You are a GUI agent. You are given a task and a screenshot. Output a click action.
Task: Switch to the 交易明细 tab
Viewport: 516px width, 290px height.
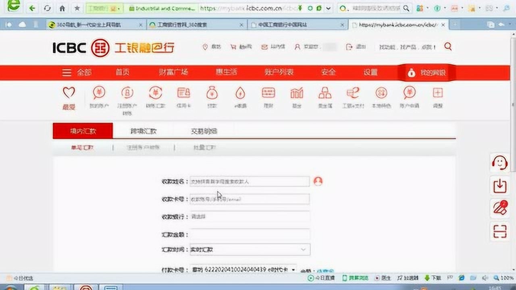204,131
